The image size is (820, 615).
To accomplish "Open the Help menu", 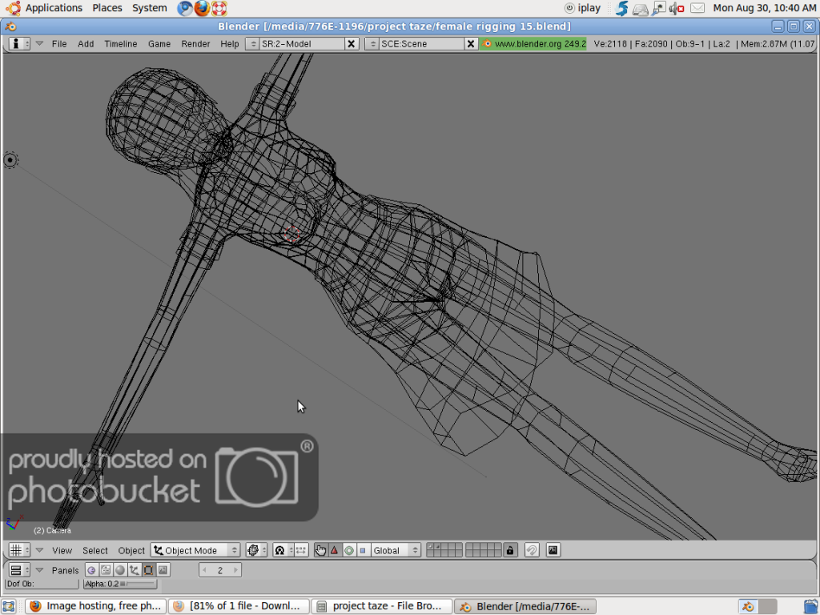I will pyautogui.click(x=229, y=44).
